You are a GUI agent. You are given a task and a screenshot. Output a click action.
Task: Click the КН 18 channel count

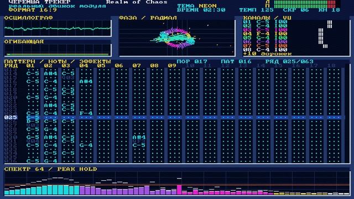click(330, 10)
